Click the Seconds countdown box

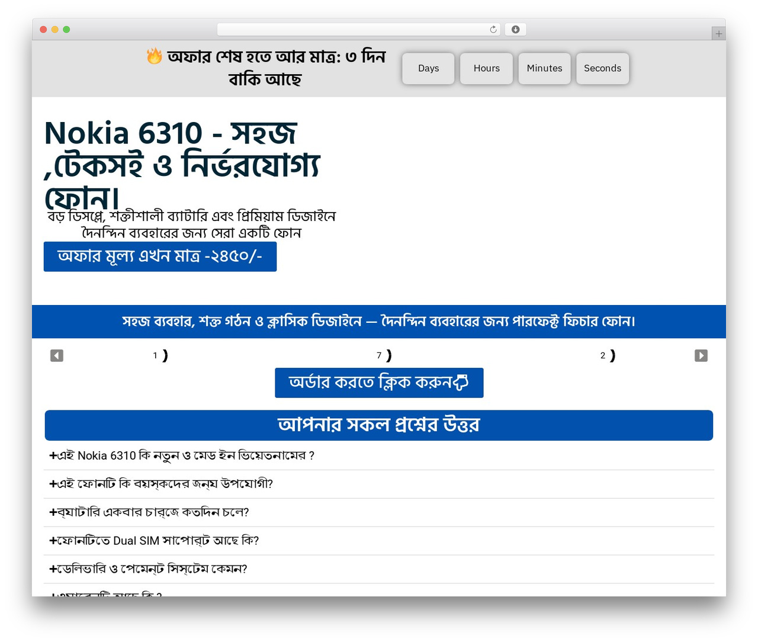[602, 68]
